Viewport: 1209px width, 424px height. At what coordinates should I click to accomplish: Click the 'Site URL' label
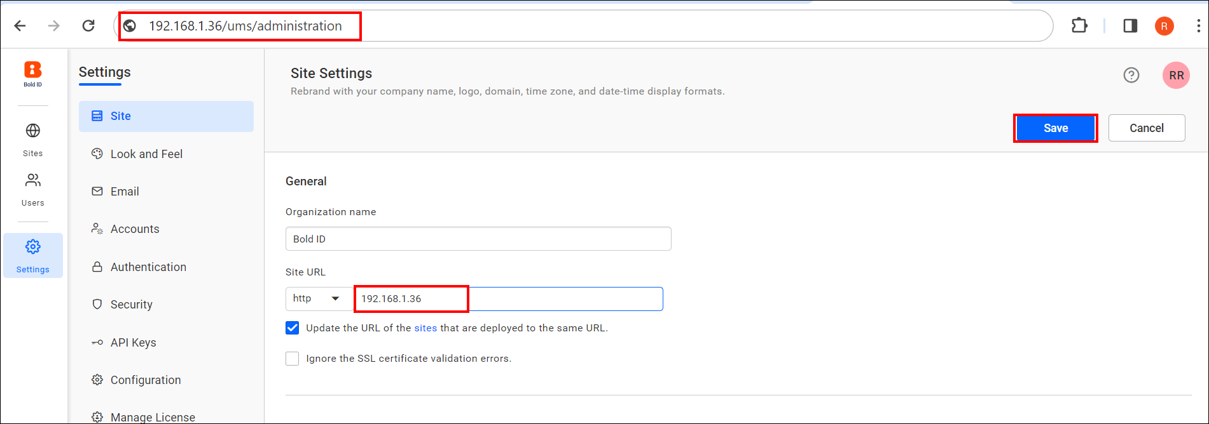(x=305, y=272)
